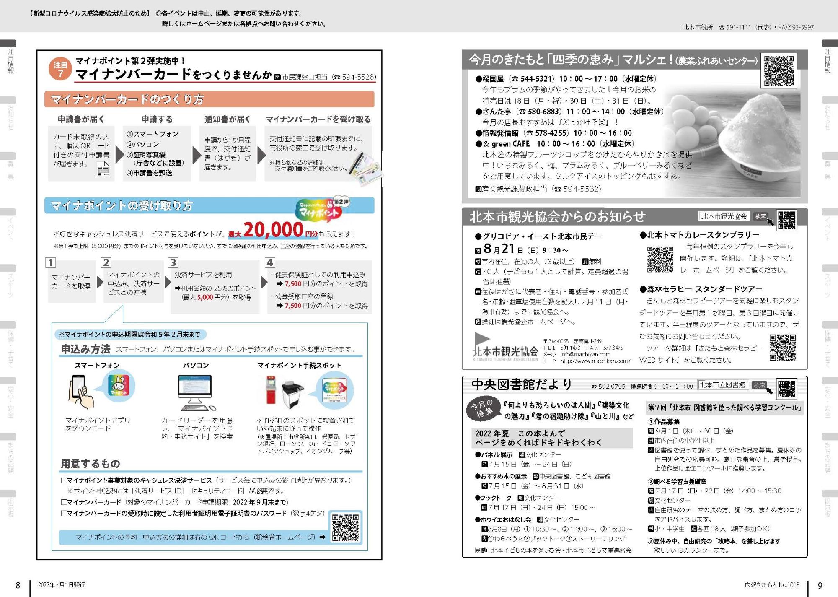Click the 2022年7月1日発行 footer text
838x597 pixels.
pyautogui.click(x=62, y=584)
